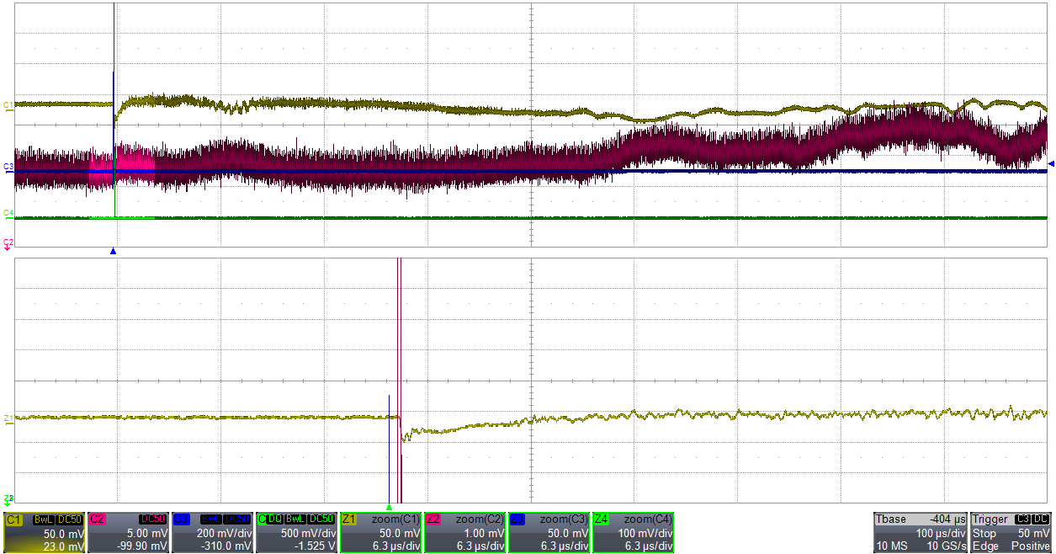The width and height of the screenshot is (1056, 554).
Task: Click the C1 trace label on left grid edge
Action: tap(8, 105)
